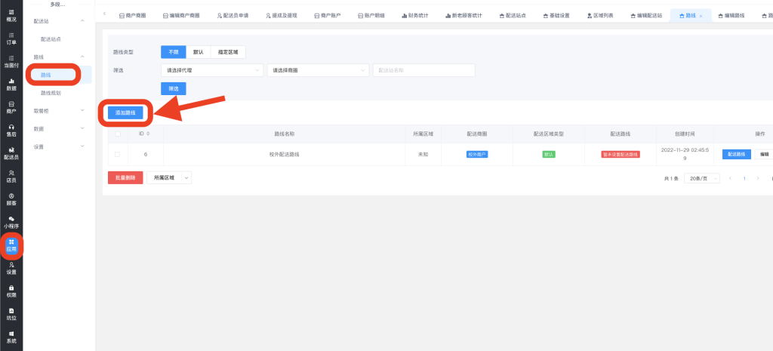The height and width of the screenshot is (351, 773).
Task: Go to the 订单 orders section
Action: coord(11,38)
